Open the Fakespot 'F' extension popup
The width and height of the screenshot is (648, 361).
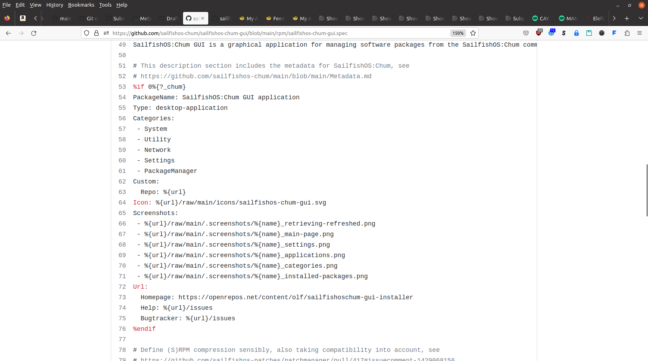[x=614, y=33]
